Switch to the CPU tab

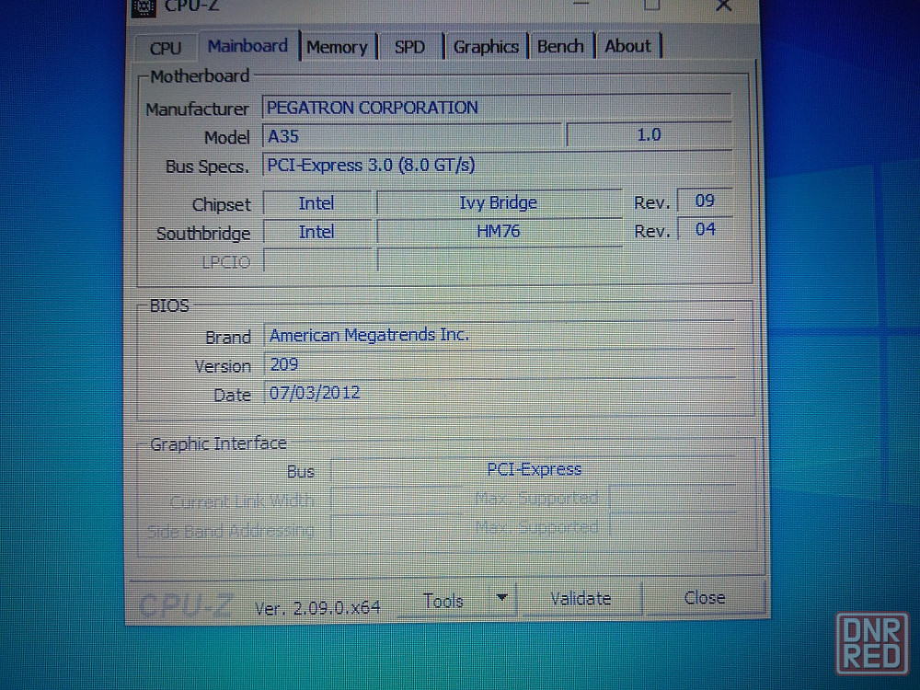coord(166,48)
